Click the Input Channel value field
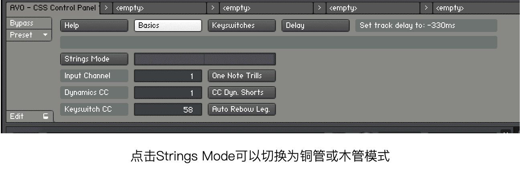Screen dimensions: 521x170 [x=168, y=76]
